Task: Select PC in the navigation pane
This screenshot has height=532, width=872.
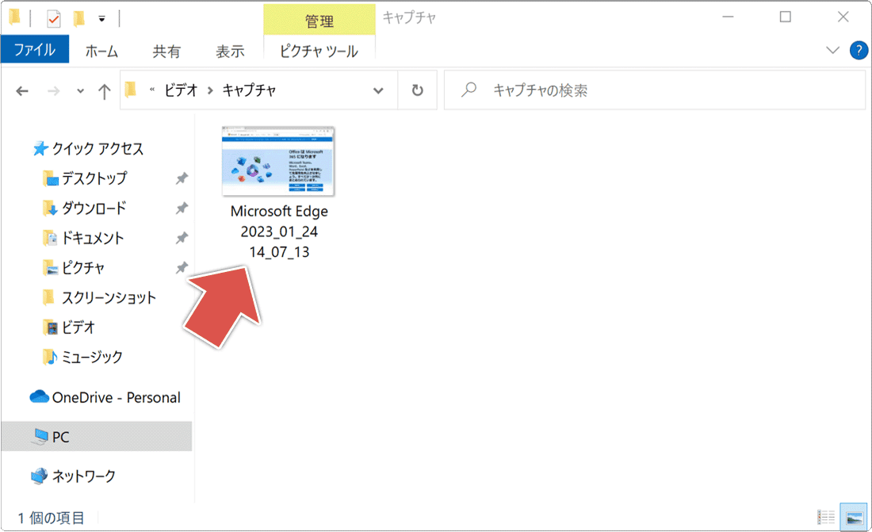Action: tap(58, 437)
